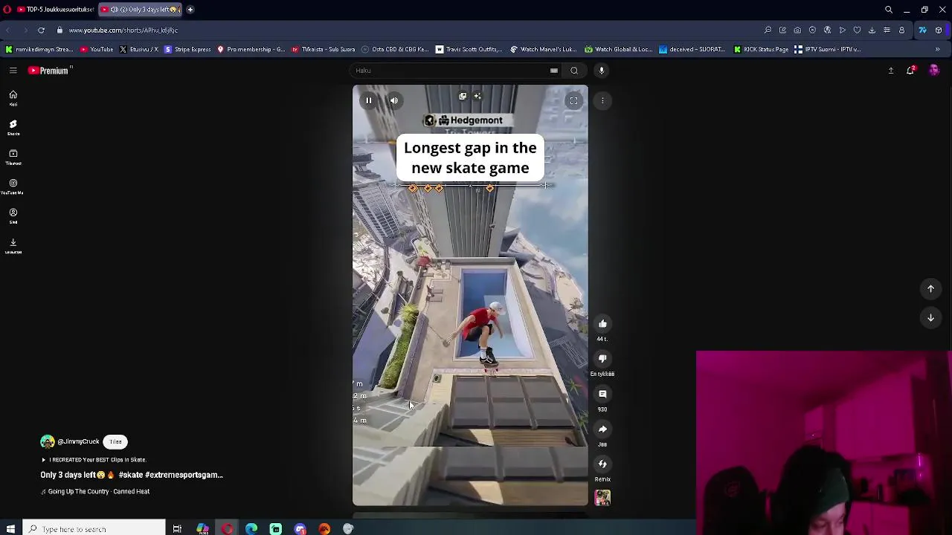The height and width of the screenshot is (535, 952).
Task: Open the sound thumbnail below Remix
Action: [602, 498]
